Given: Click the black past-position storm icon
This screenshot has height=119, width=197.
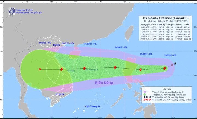Looking at the screenshot, I should click(x=175, y=64).
